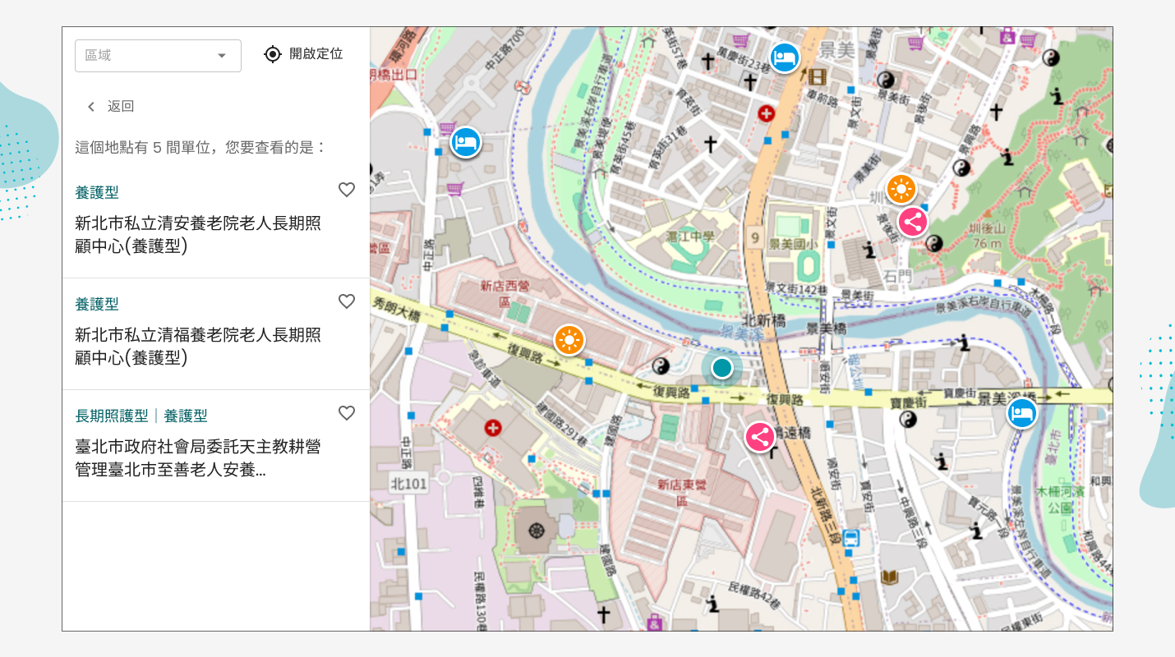
Task: Click the 滬江中學 school label on map
Action: click(x=689, y=237)
